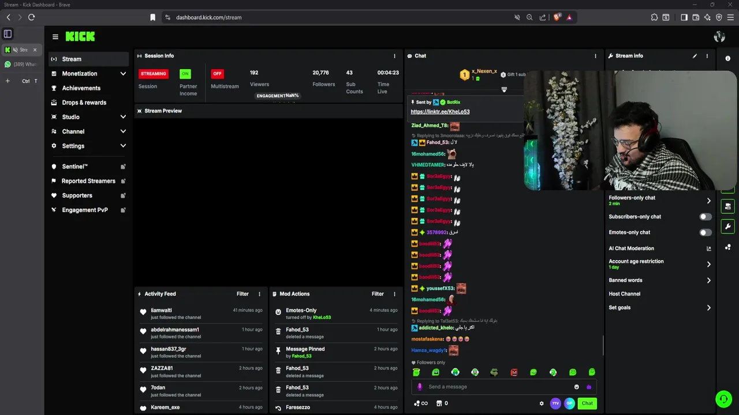Open the hamburger menu beside the Kick logo
739x415 pixels.
click(x=55, y=36)
